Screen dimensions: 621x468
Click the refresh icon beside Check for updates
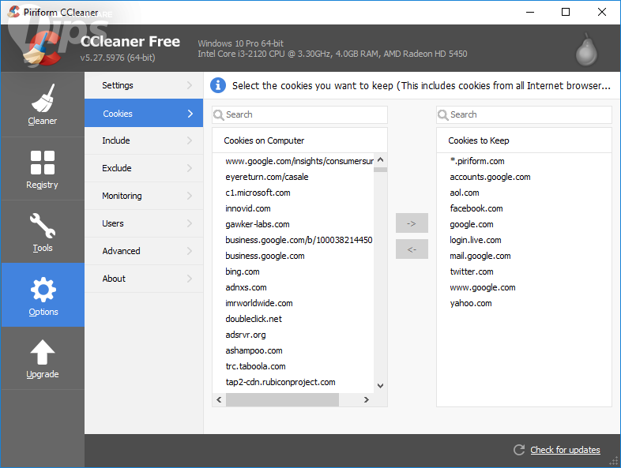[519, 450]
